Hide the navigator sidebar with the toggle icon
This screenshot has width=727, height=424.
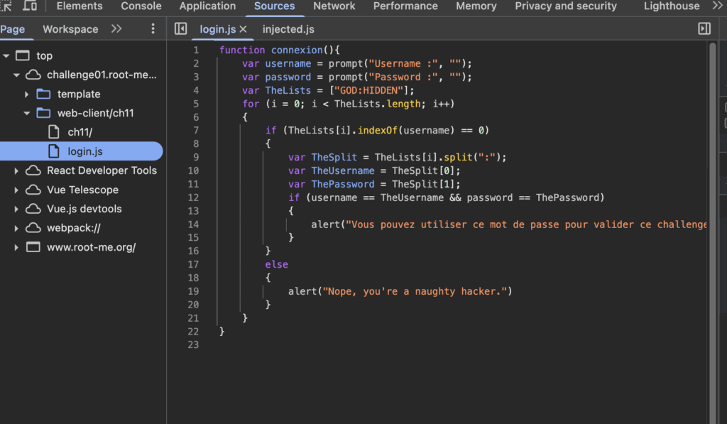point(181,29)
